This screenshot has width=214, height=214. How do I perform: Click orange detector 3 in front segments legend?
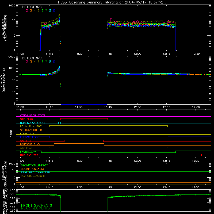tap(31, 10)
